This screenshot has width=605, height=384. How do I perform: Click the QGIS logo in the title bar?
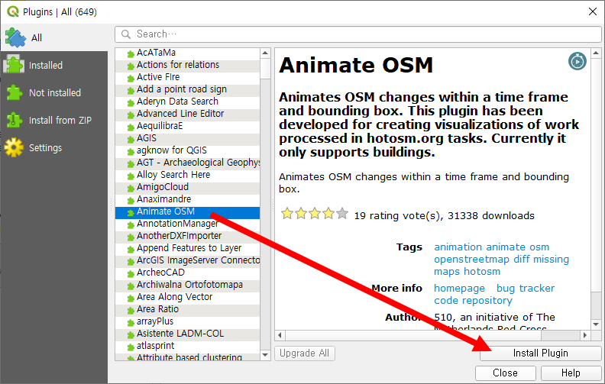click(x=13, y=11)
